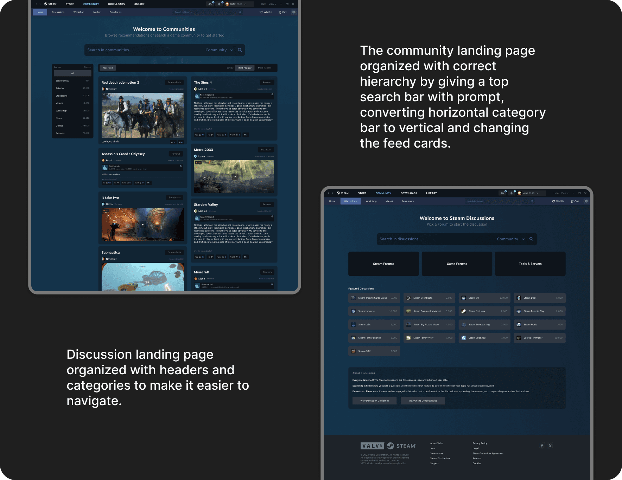Image resolution: width=622 pixels, height=480 pixels.
Task: Open the About Valve footer link
Action: 437,443
